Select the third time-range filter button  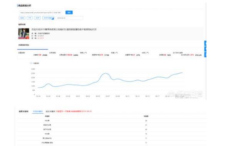click(x=37, y=18)
